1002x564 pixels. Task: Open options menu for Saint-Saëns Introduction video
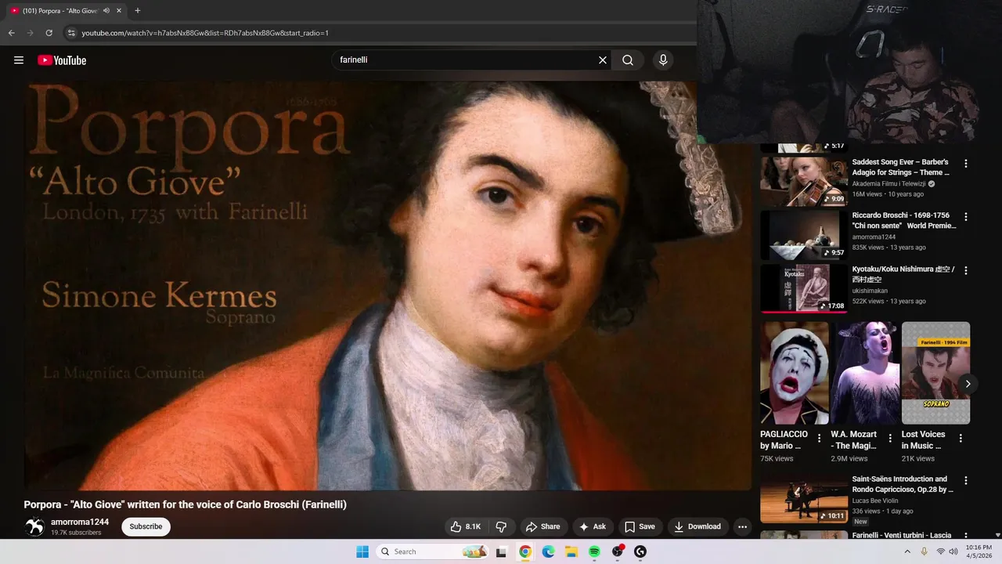(965, 481)
